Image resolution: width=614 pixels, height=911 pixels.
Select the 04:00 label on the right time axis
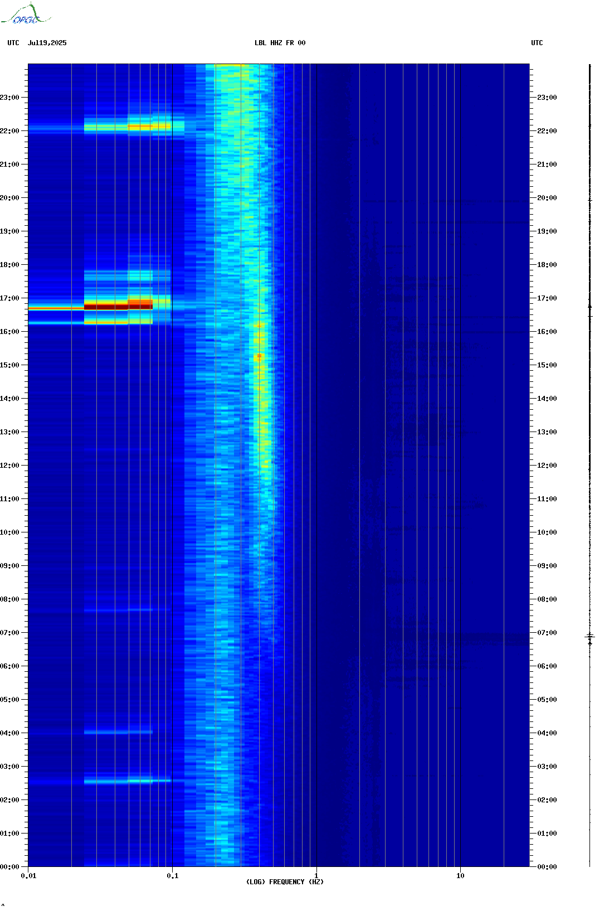[x=547, y=733]
